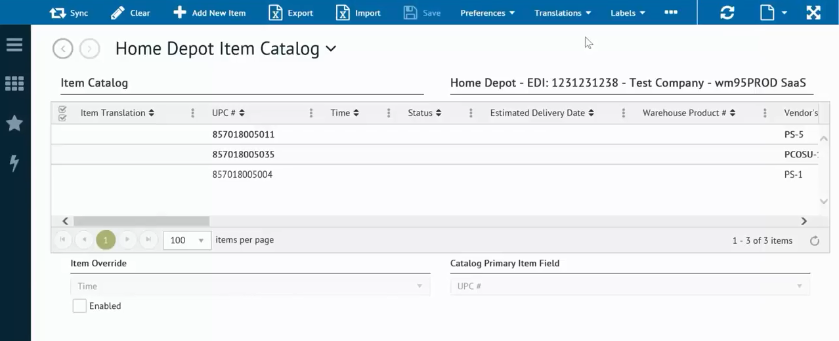Select UPC 857018005011 cell
839x341 pixels.
(x=244, y=134)
